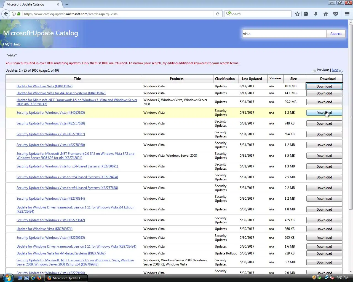Download the x64 KB4036162 update
The width and height of the screenshot is (353, 282).
pos(324,93)
